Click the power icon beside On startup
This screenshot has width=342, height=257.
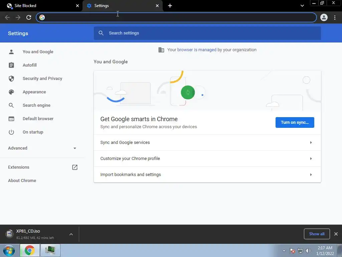pyautogui.click(x=11, y=132)
